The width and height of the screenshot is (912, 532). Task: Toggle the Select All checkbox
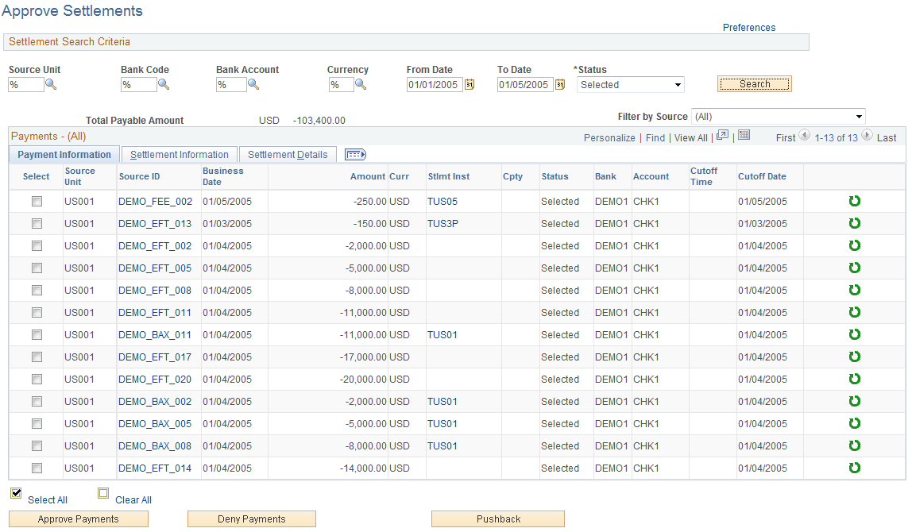pos(16,493)
